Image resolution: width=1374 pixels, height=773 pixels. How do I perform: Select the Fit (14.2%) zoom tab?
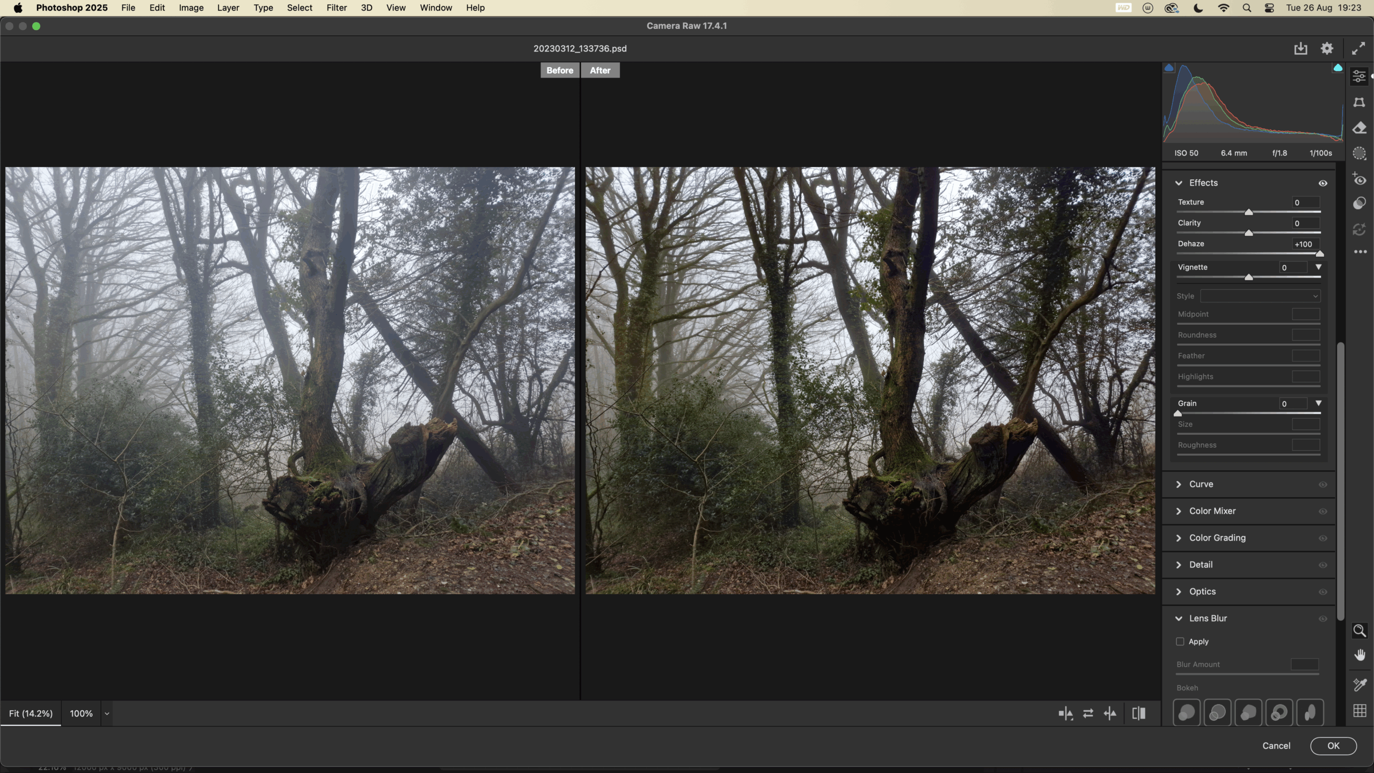tap(31, 713)
